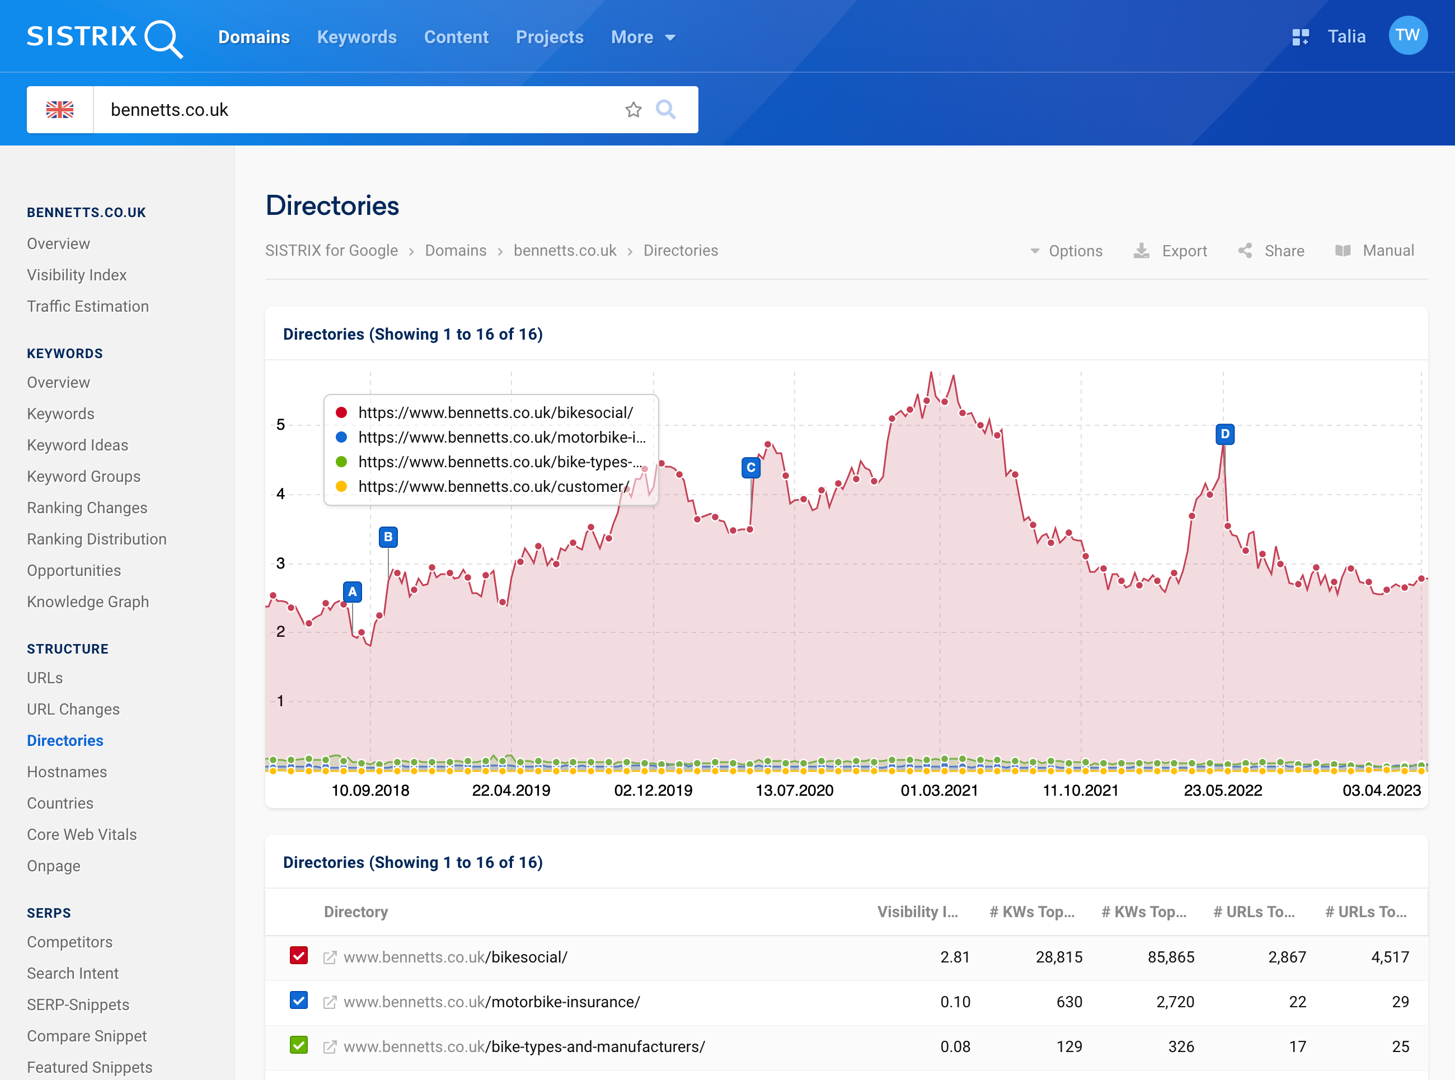Click the Share icon

pyautogui.click(x=1245, y=251)
